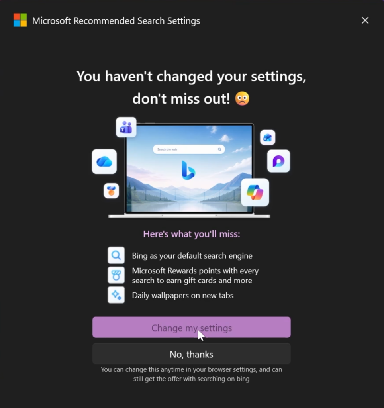Click the OneDrive cloud icon
The width and height of the screenshot is (384, 408).
[x=104, y=162]
